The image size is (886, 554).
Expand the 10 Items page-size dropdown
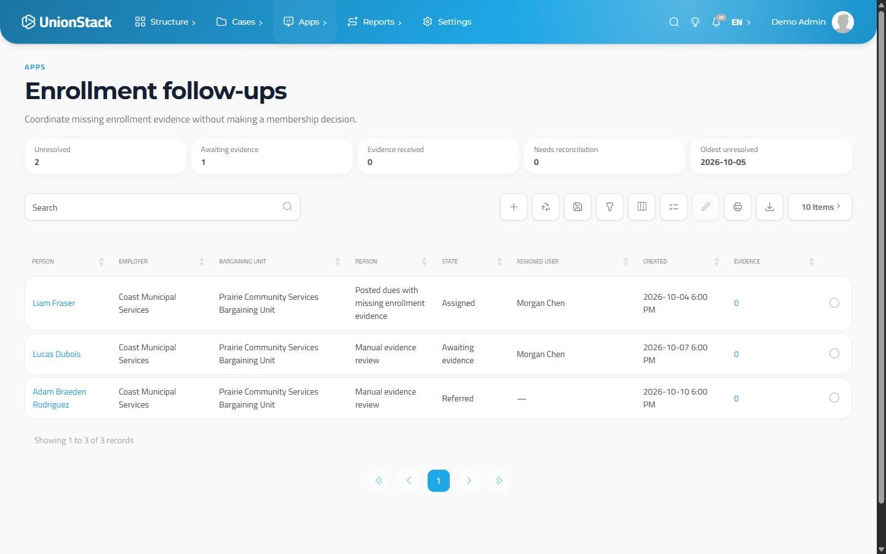tap(820, 207)
